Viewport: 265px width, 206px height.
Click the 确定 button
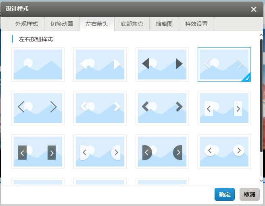pos(225,194)
